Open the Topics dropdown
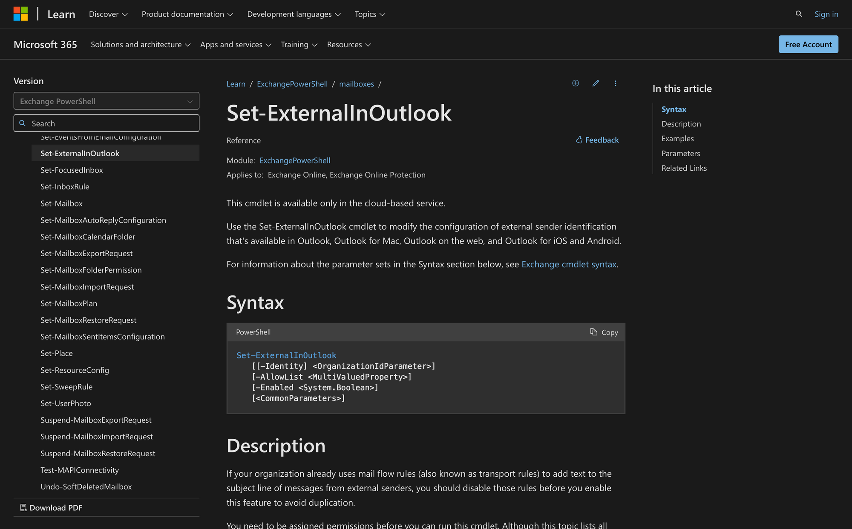Viewport: 852px width, 529px height. click(369, 14)
